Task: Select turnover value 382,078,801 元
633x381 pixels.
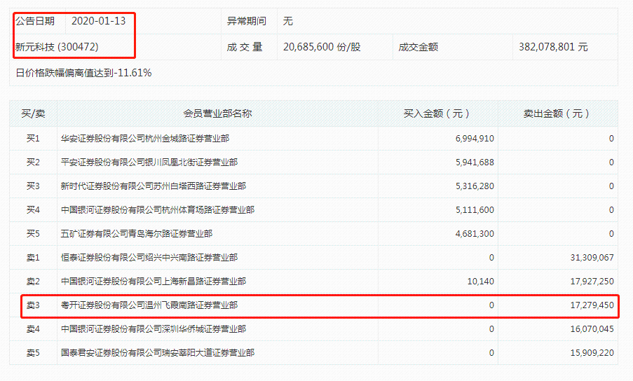Action: (x=553, y=47)
